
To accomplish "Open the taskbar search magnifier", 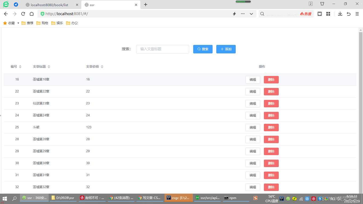I will click(15, 198).
